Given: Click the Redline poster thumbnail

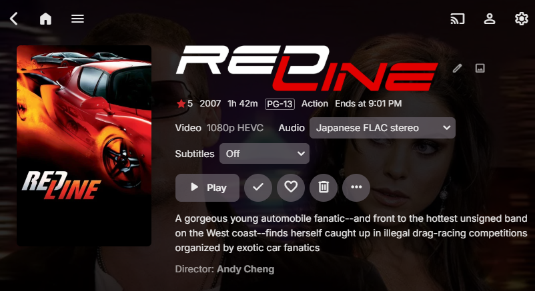Looking at the screenshot, I should coord(84,146).
